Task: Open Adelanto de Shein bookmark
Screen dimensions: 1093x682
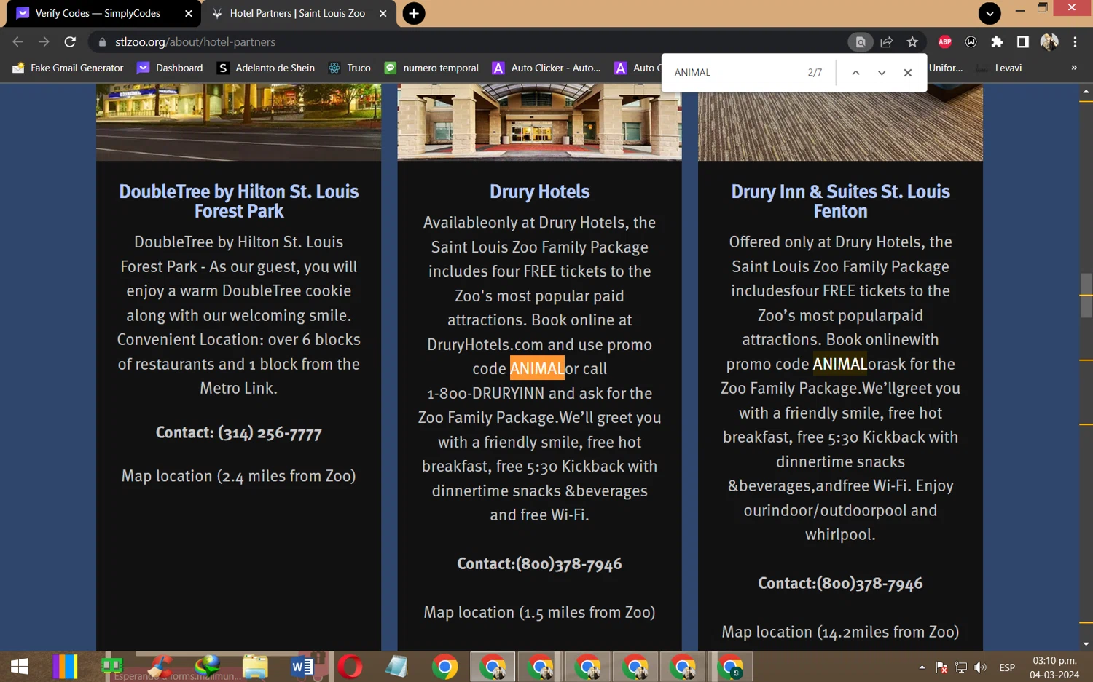Action: tap(266, 68)
